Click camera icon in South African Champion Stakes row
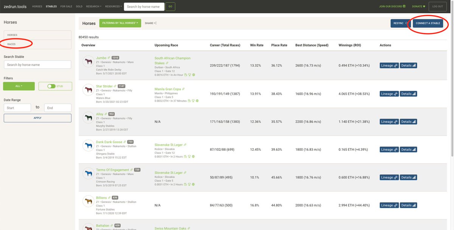The image size is (454, 230). click(186, 75)
